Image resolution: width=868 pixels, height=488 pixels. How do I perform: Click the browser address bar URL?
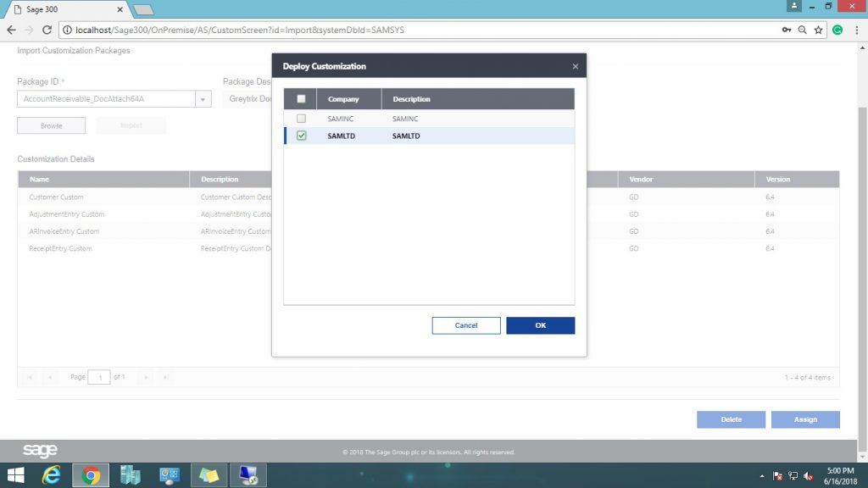pos(240,30)
